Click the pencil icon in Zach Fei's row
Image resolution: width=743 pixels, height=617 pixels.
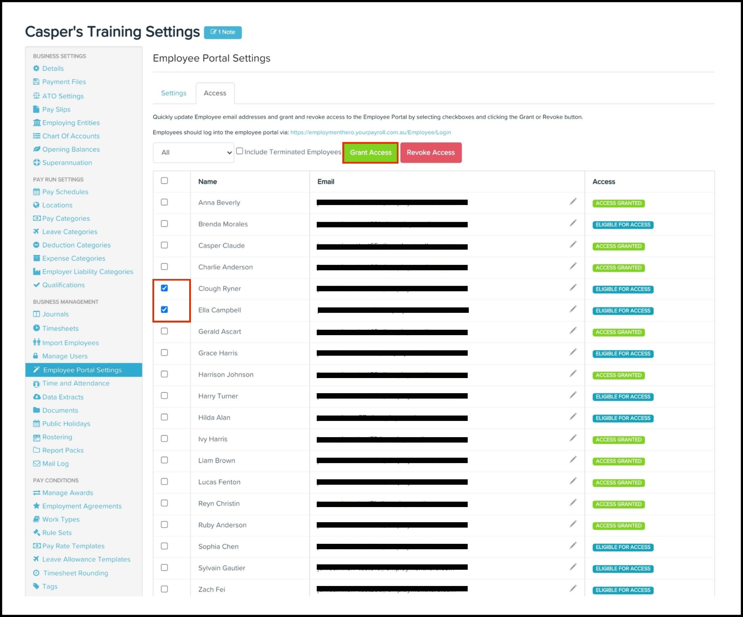click(x=573, y=588)
